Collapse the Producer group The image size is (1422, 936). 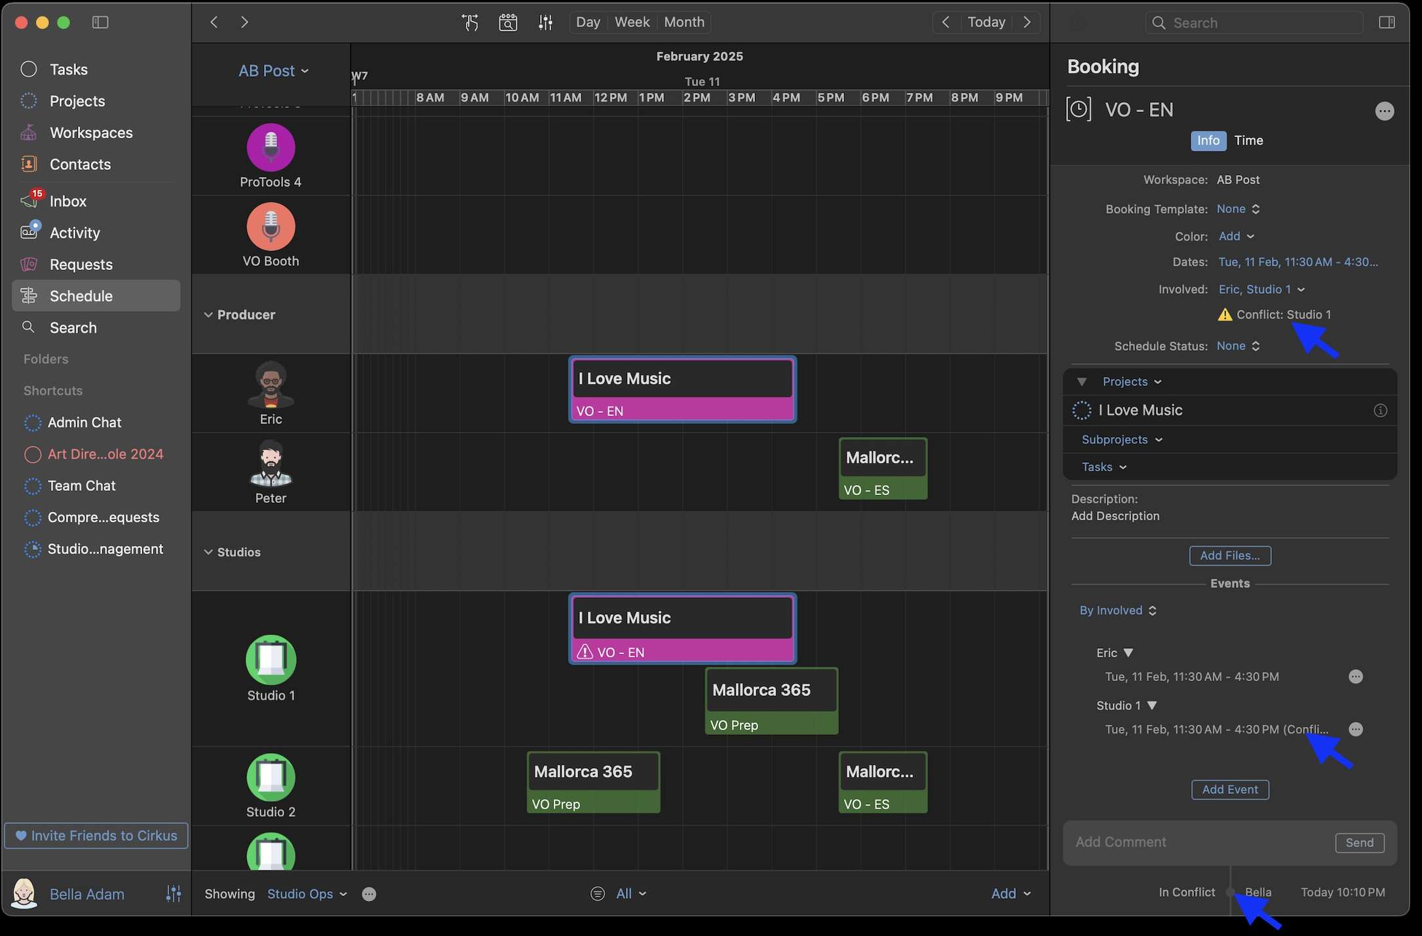pos(208,315)
